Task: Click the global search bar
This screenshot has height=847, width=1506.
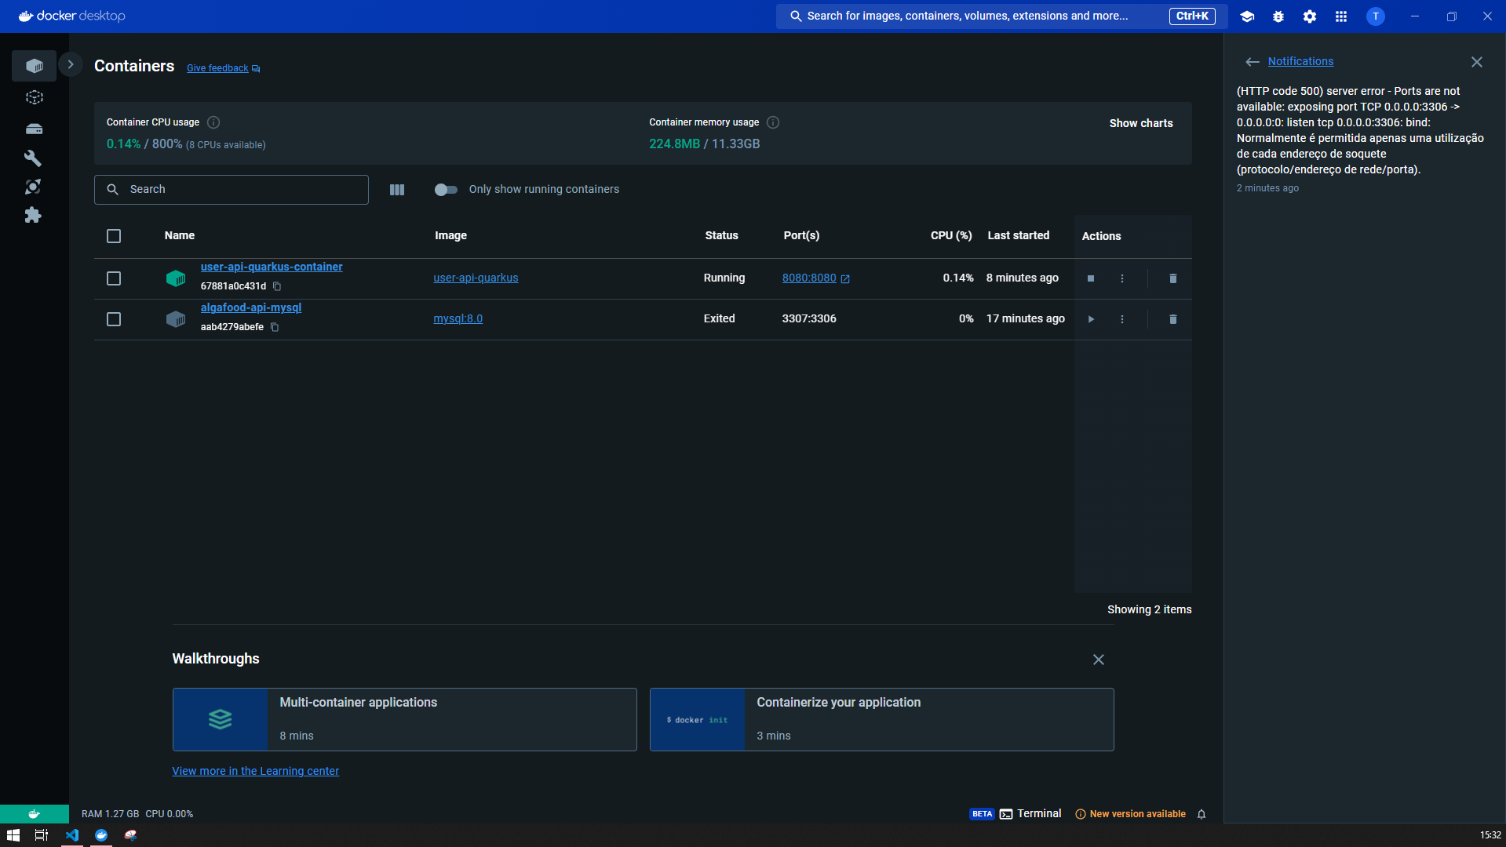Action: pos(1001,16)
